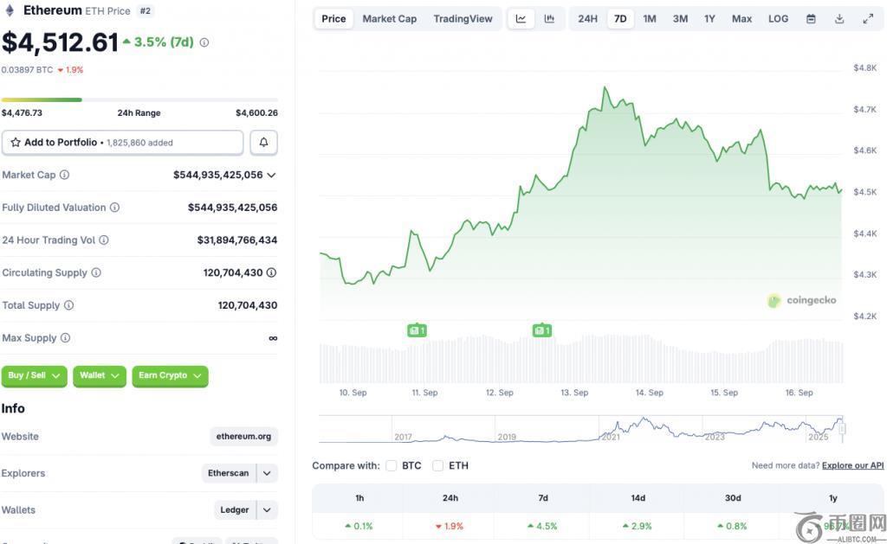Screen dimensions: 887x544
Task: Switch to the candlestick chart icon
Action: (549, 19)
